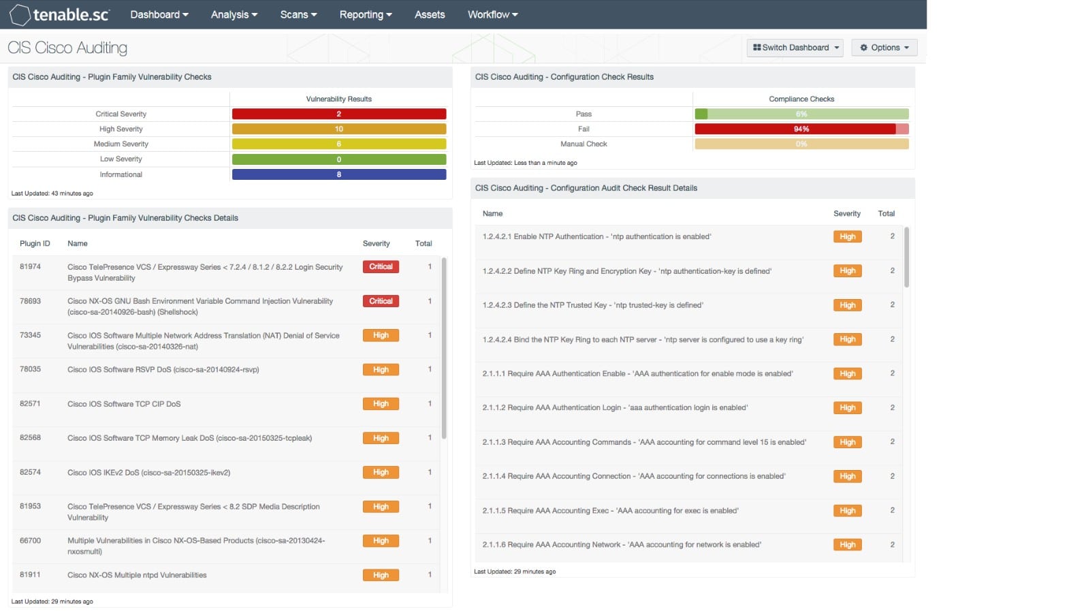Click the High Severity orange bar
This screenshot has width=1086, height=611.
click(339, 129)
